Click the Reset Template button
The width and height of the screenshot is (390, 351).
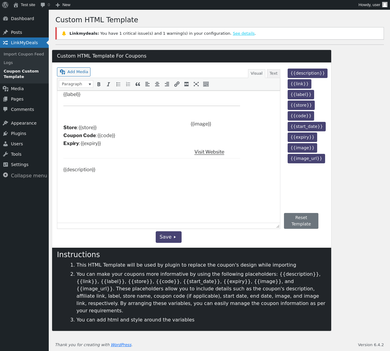tap(301, 221)
